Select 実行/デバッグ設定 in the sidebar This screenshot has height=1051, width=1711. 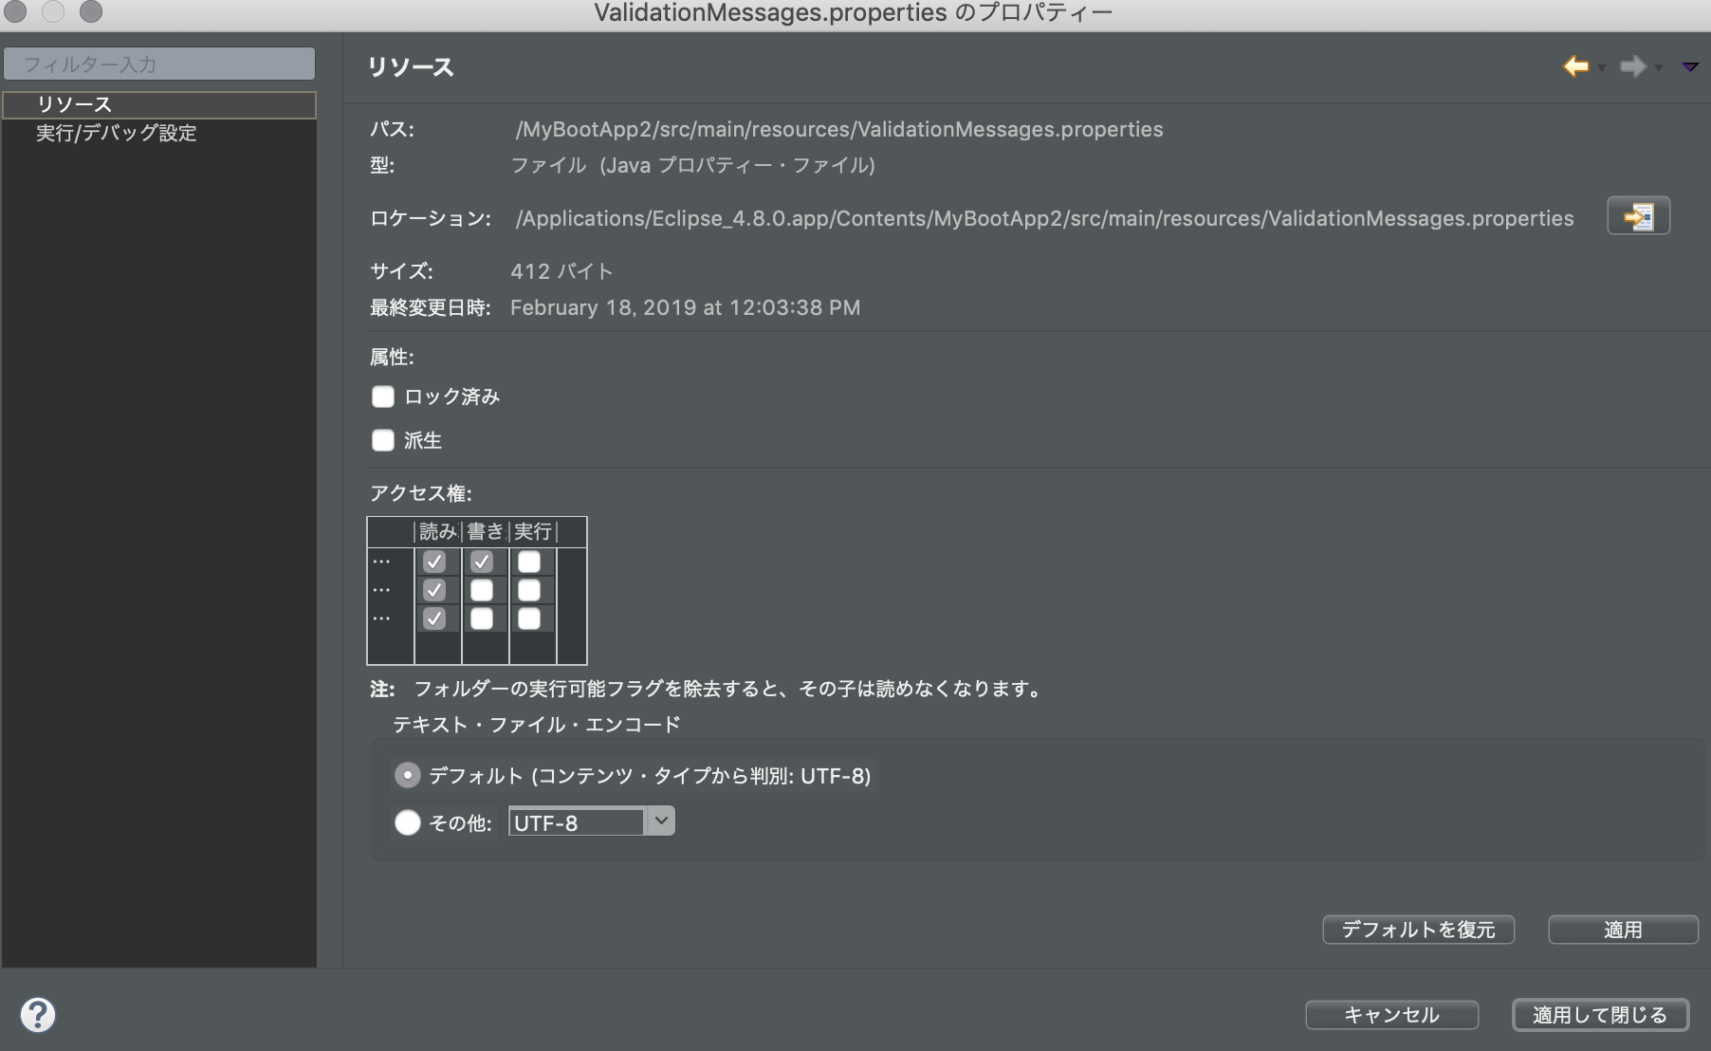[x=116, y=134]
